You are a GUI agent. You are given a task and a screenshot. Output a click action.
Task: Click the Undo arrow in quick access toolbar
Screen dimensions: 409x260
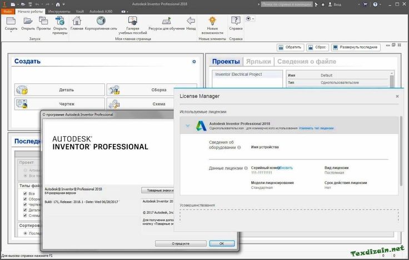(37, 4)
